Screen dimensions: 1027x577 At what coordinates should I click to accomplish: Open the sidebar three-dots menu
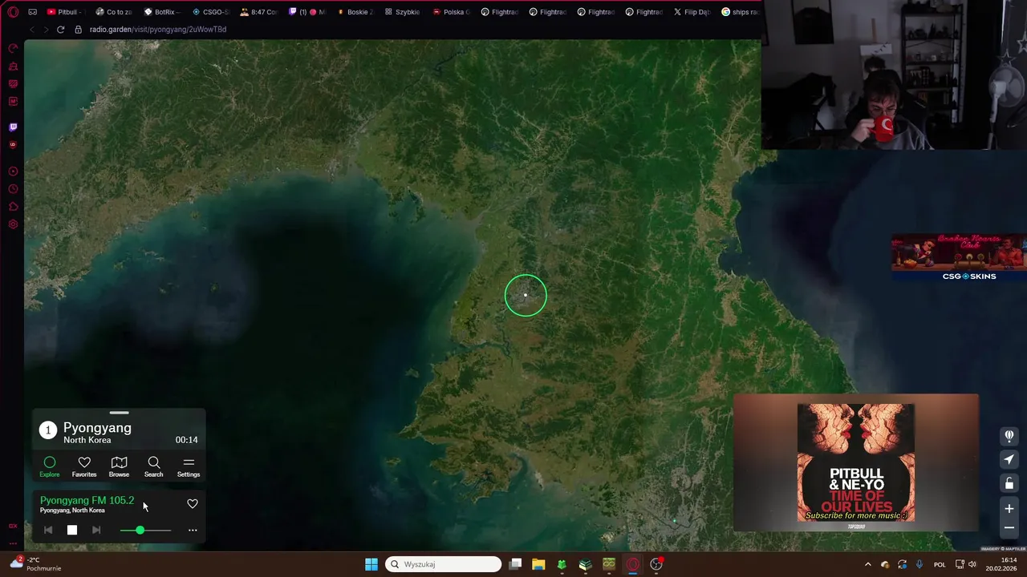(13, 543)
